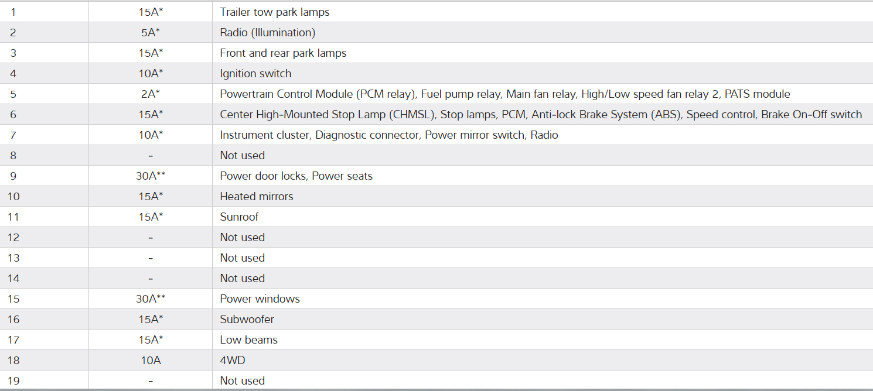Select fuse number 8 cell
Screen dimensions: 873x391
[13, 155]
